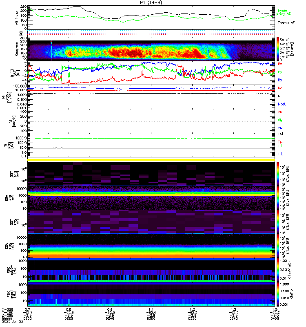Click the X-GSE value 1.5 under 0400
This screenshot has width=306, height=327.
coord(275,309)
